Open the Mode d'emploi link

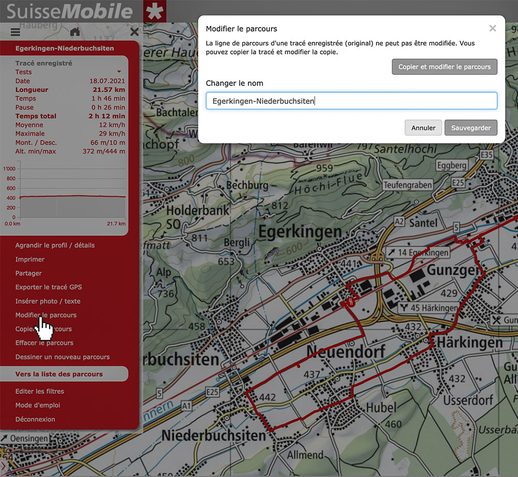38,405
